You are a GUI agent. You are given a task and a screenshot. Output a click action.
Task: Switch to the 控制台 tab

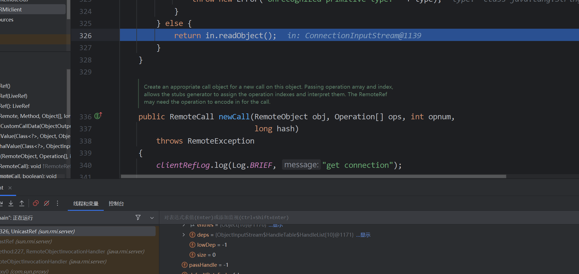tap(116, 204)
